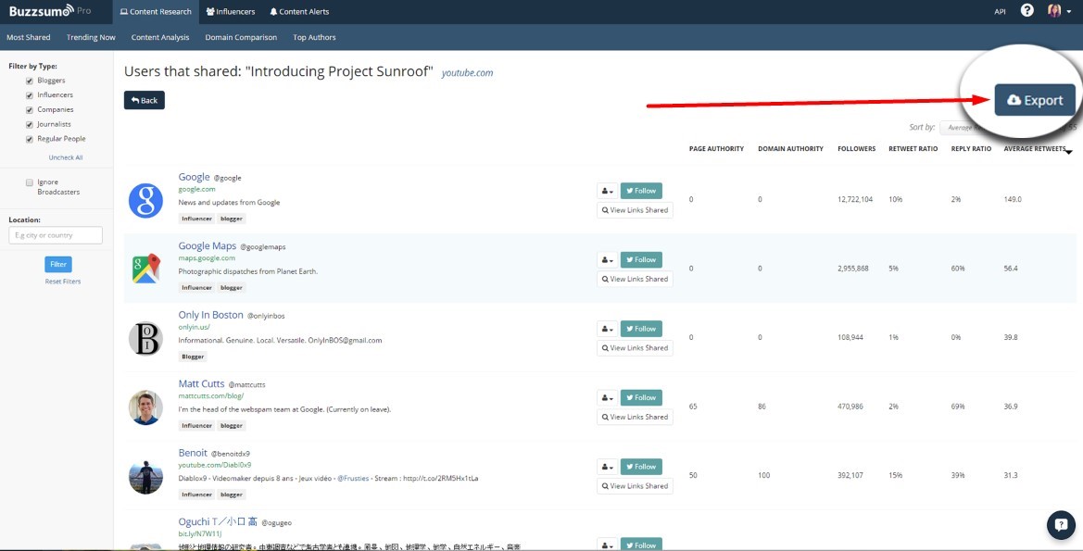Apply the Filter button
The height and width of the screenshot is (551, 1083).
[58, 265]
